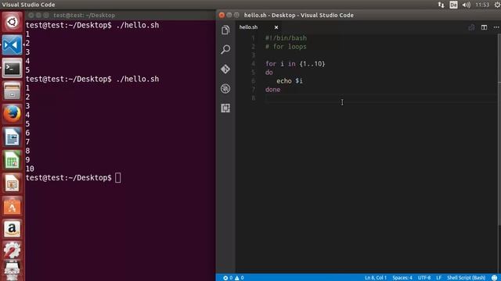The height and width of the screenshot is (281, 501).
Task: Change indentation via Spaces: 4
Action: [402, 278]
